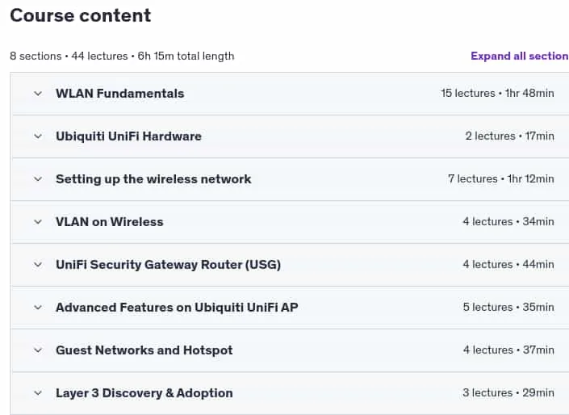Click chevron beside Setting up the wireless network
Image resolution: width=569 pixels, height=415 pixels.
point(38,179)
